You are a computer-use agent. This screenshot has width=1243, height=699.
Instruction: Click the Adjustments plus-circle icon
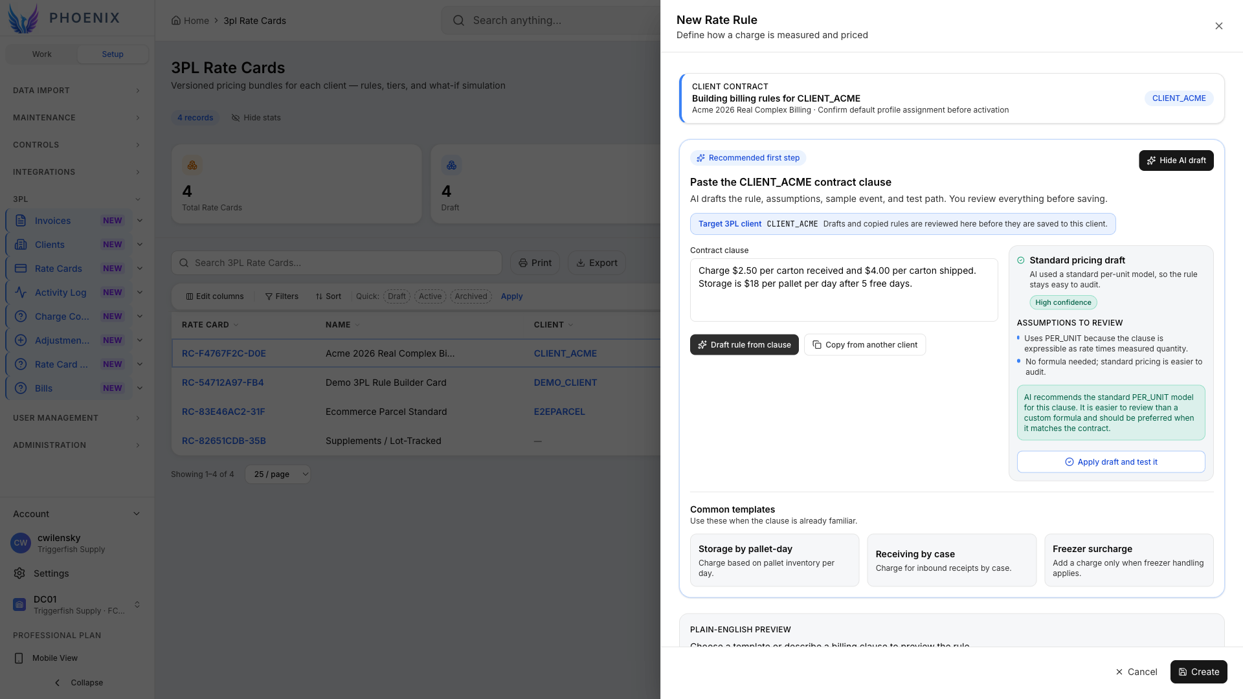(21, 340)
